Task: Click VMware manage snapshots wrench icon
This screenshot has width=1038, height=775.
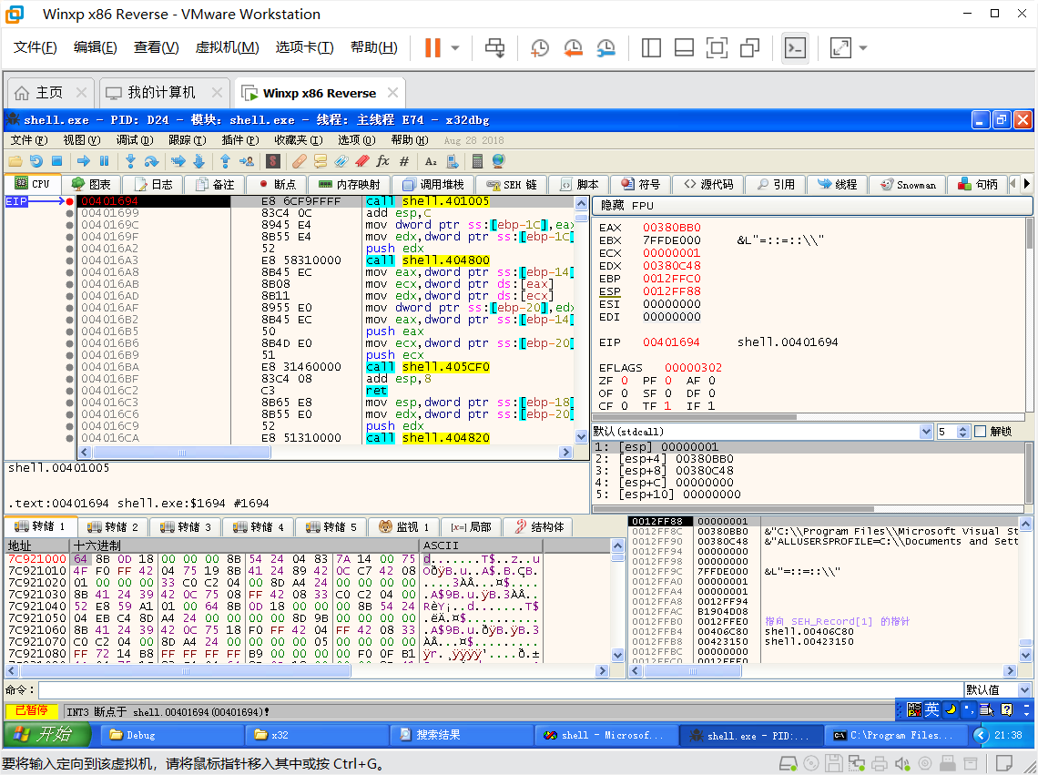Action: click(605, 47)
